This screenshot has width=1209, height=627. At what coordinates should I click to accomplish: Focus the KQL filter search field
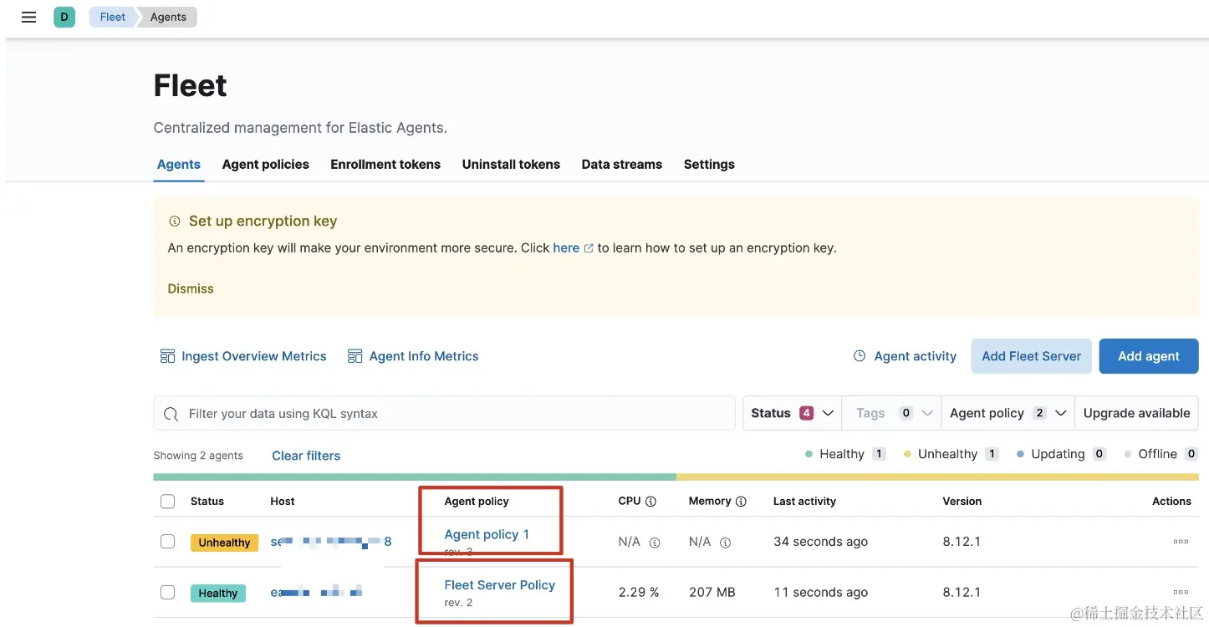click(x=451, y=414)
